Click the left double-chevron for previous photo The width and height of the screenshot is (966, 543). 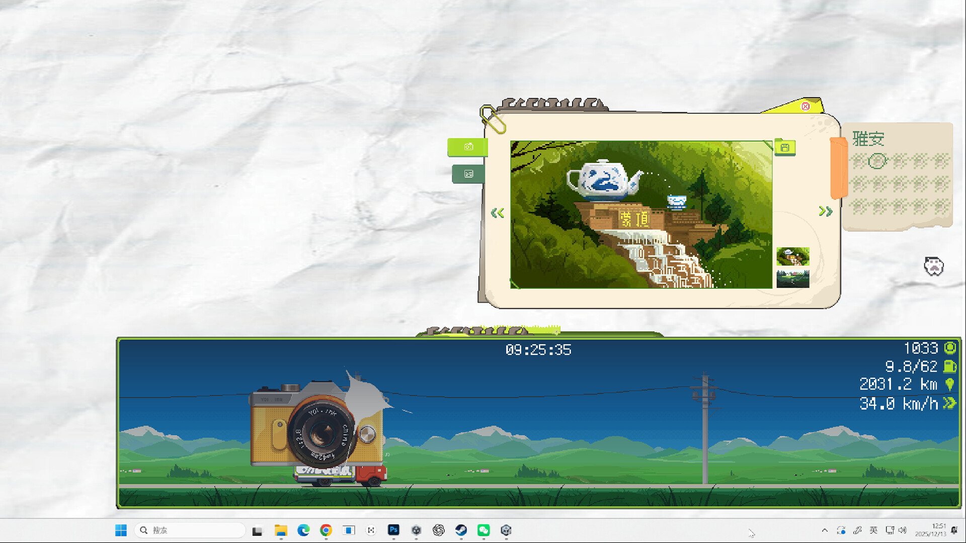coord(497,213)
